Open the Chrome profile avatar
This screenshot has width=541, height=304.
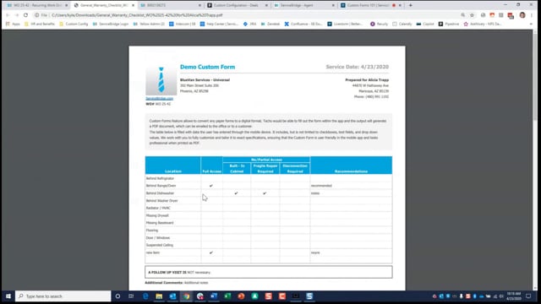(x=522, y=15)
